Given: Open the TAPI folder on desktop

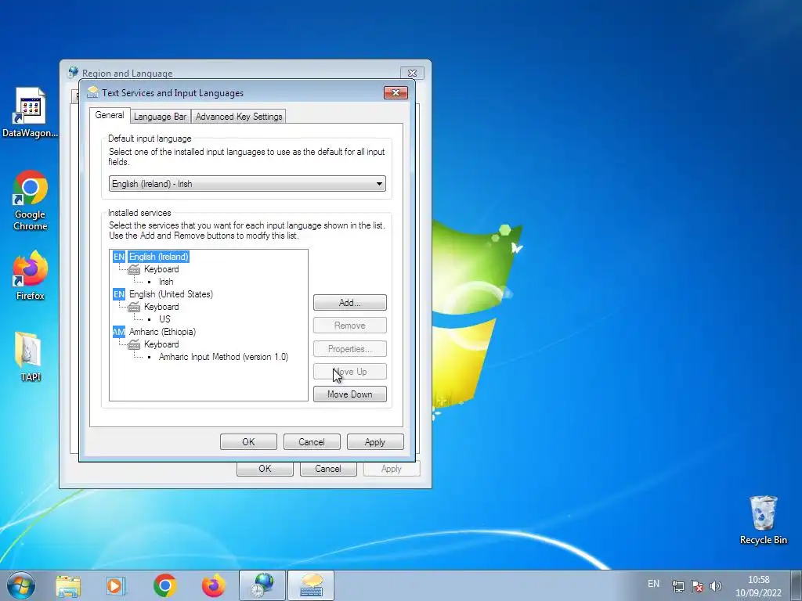Looking at the screenshot, I should (31, 356).
